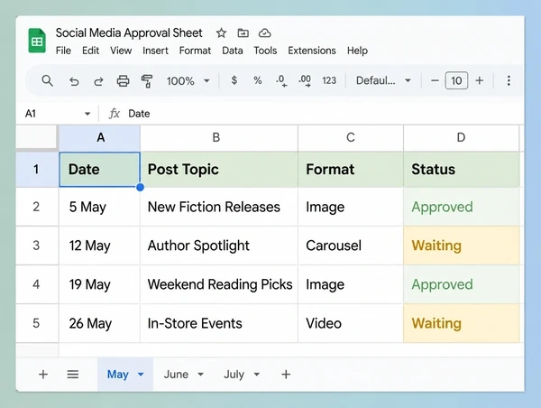Screen dimensions: 541x408
Task: Open the July tab dropdown arrow
Action: point(257,374)
